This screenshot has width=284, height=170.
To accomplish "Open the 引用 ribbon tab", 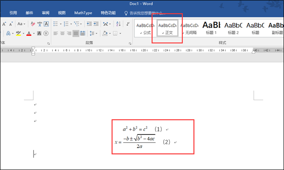I will click(13, 13).
